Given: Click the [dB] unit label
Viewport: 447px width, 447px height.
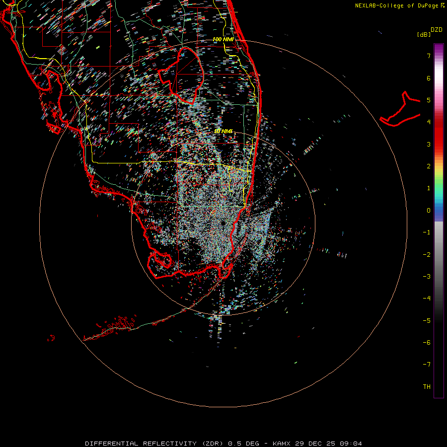Looking at the screenshot, I should coord(424,34).
